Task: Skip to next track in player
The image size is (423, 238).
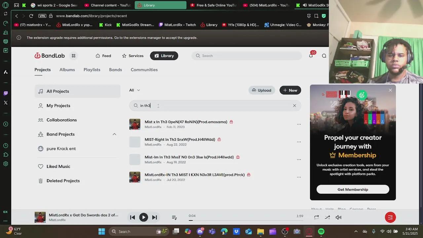Action: [x=154, y=217]
